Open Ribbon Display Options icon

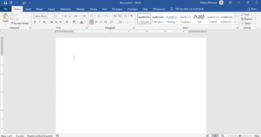[x=230, y=3]
